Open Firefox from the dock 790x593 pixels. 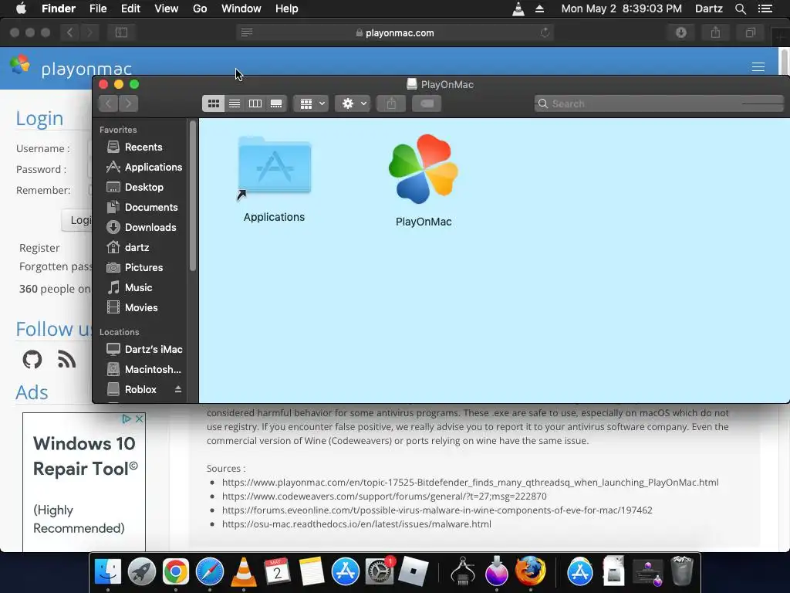[x=530, y=572]
